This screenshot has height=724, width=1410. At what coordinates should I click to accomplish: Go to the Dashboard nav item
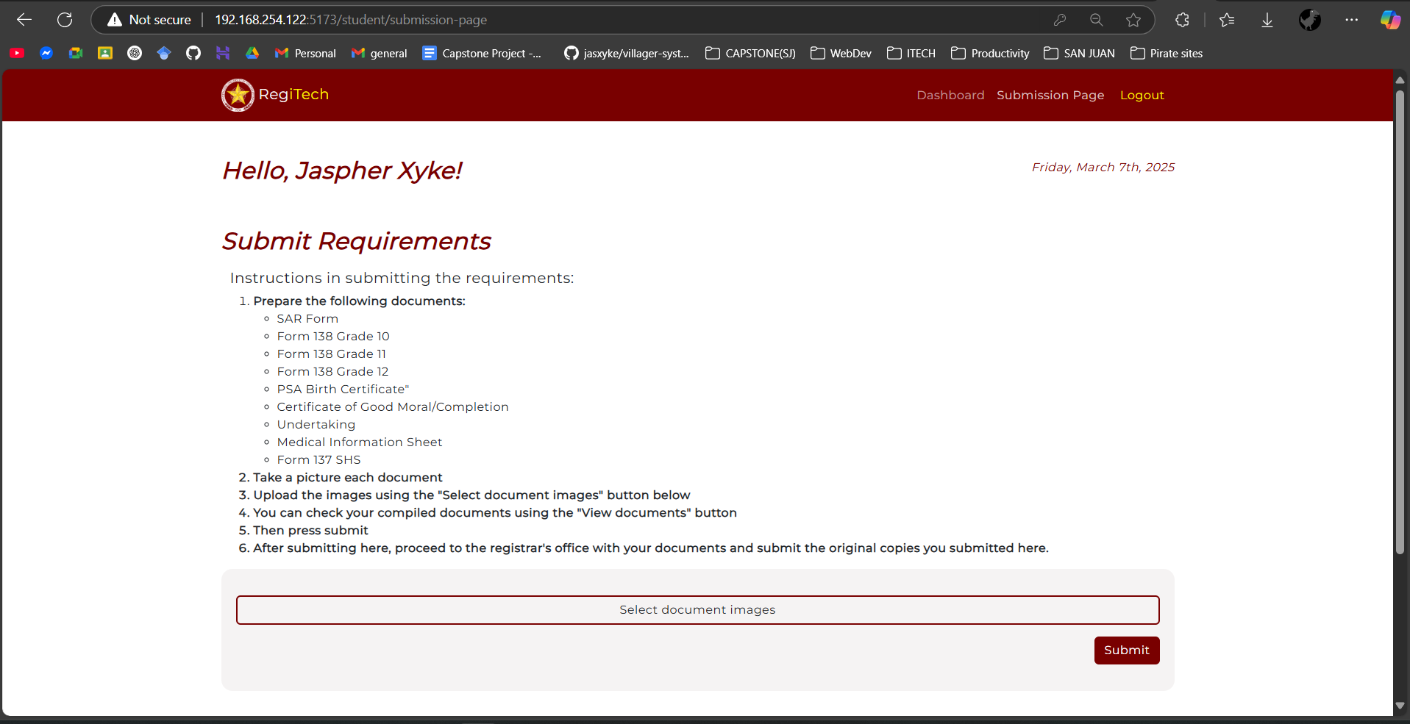(x=950, y=95)
